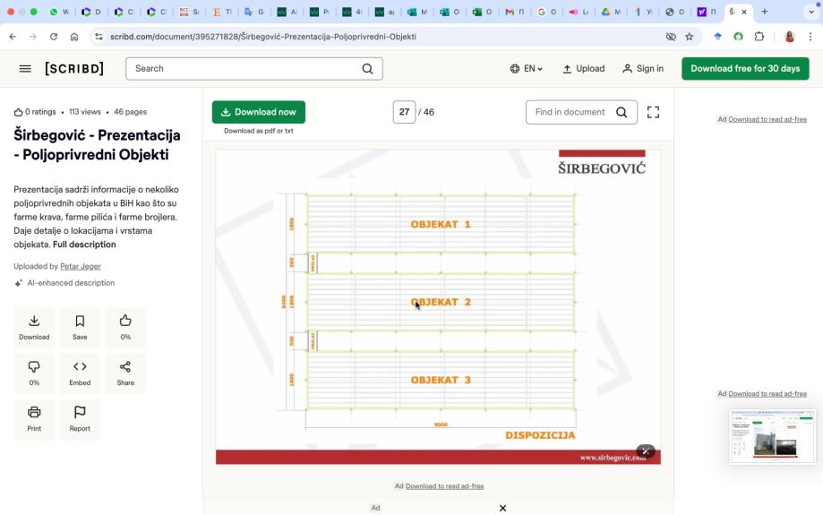
Task: Click Sign in
Action: 643,69
